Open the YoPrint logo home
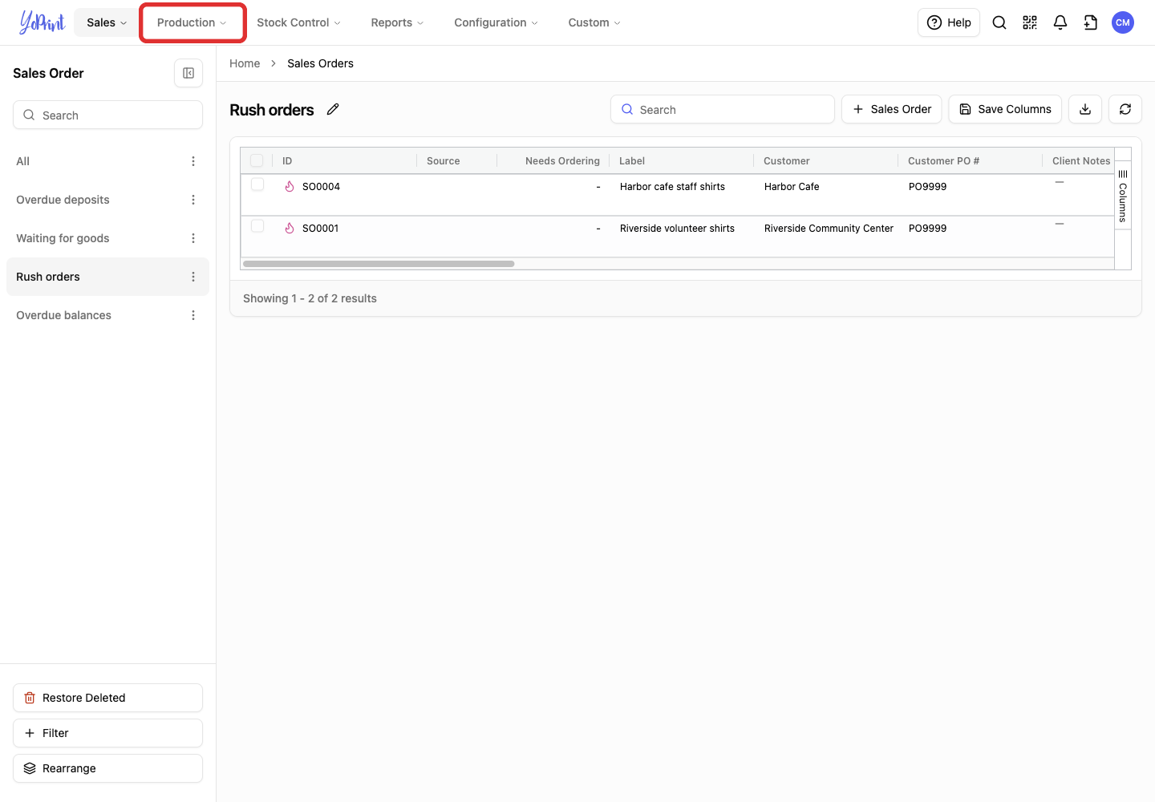 coord(43,22)
